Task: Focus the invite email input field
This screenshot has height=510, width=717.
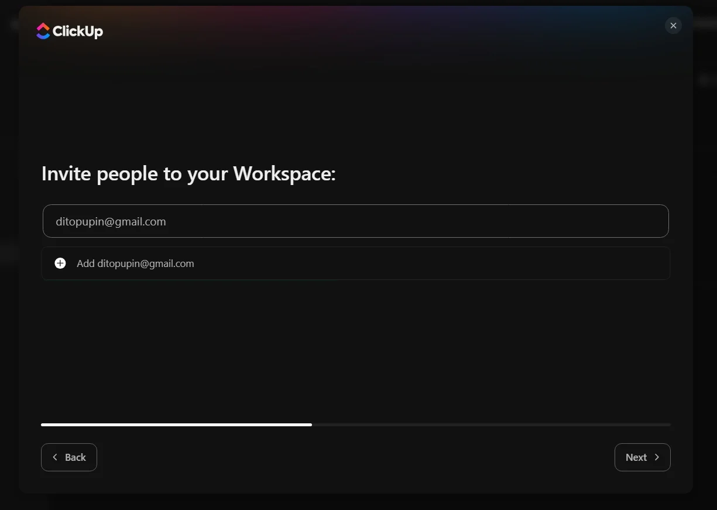Action: [x=356, y=221]
